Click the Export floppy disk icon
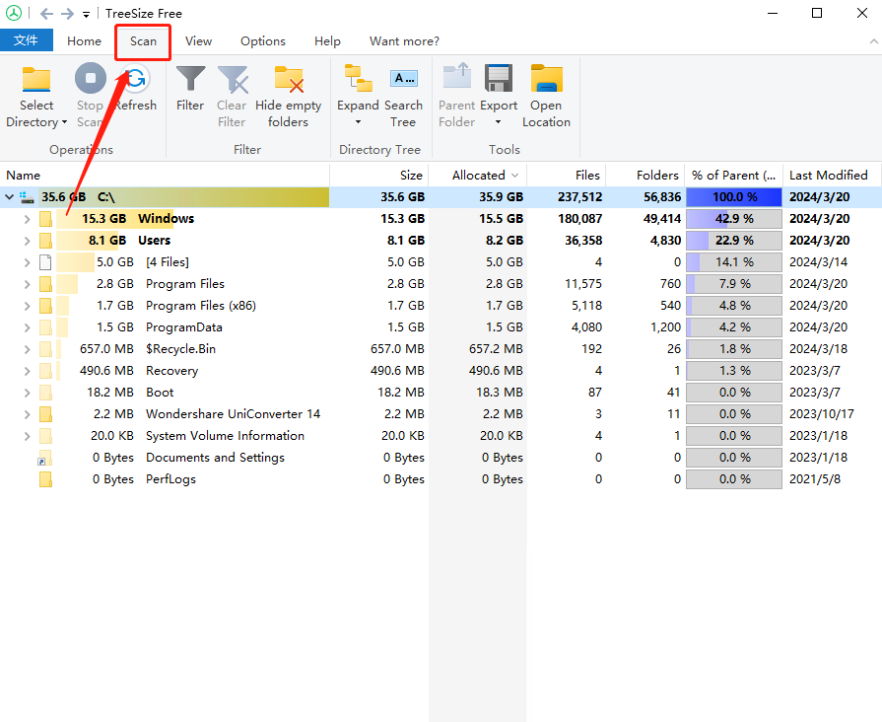This screenshot has height=722, width=882. pos(499,80)
